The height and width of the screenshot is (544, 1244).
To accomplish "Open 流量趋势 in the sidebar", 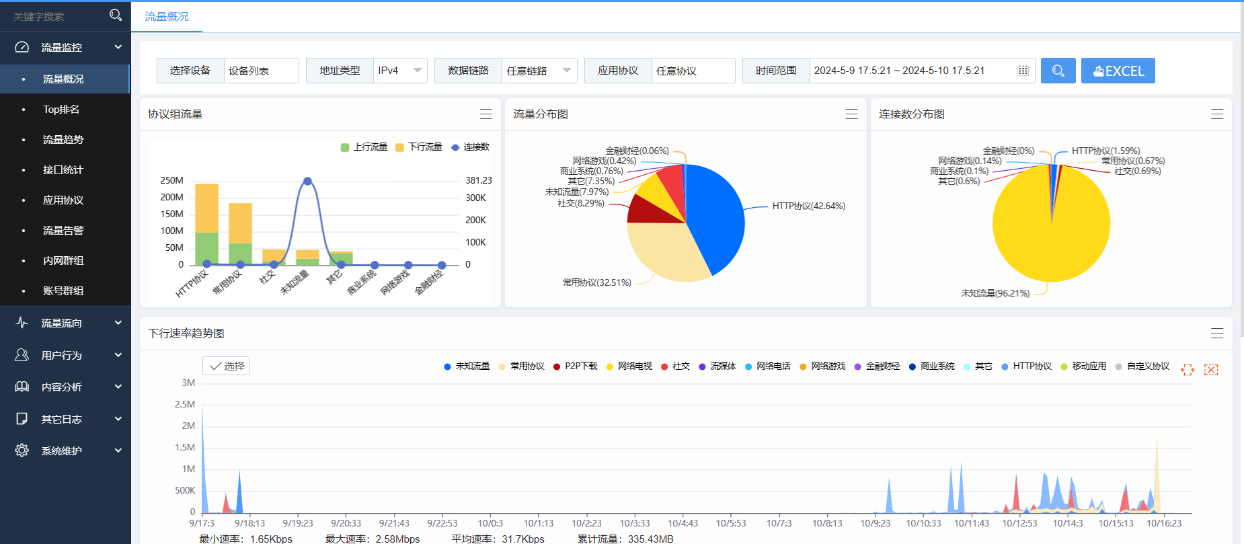I will tap(65, 139).
